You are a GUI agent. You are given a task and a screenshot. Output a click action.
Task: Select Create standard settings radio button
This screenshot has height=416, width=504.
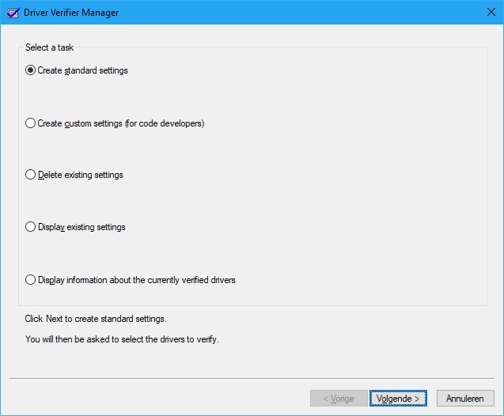77,70
